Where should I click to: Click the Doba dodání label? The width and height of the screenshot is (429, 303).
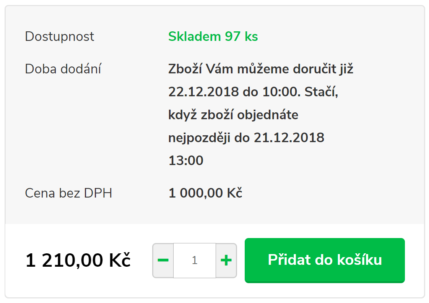pos(63,69)
